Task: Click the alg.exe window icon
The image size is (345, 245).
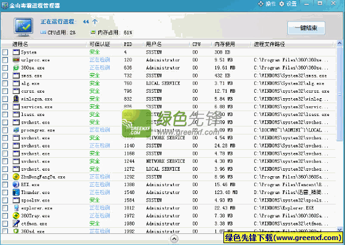Action: [16, 84]
